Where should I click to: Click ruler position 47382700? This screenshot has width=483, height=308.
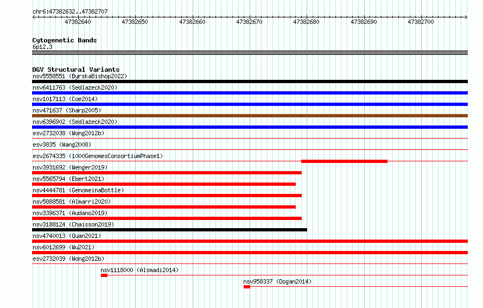click(421, 22)
